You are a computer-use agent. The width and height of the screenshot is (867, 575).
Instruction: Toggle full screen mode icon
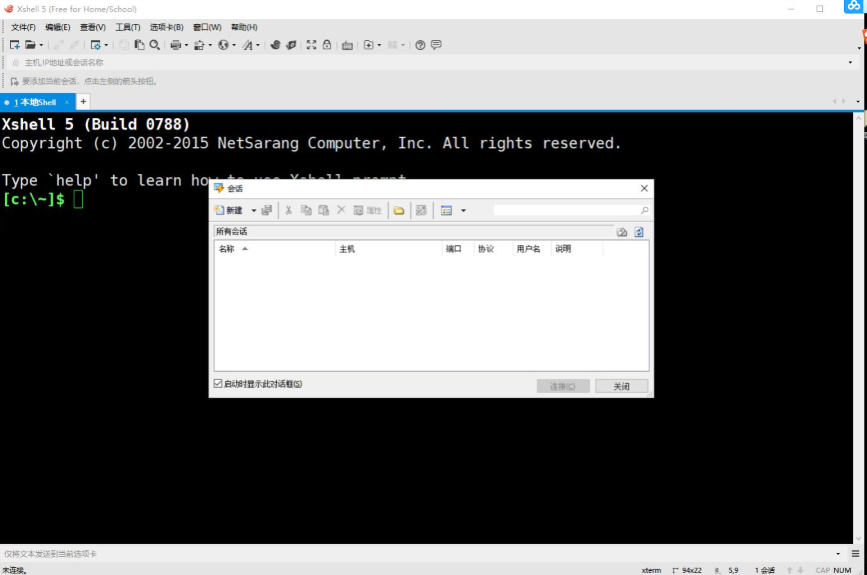[311, 45]
